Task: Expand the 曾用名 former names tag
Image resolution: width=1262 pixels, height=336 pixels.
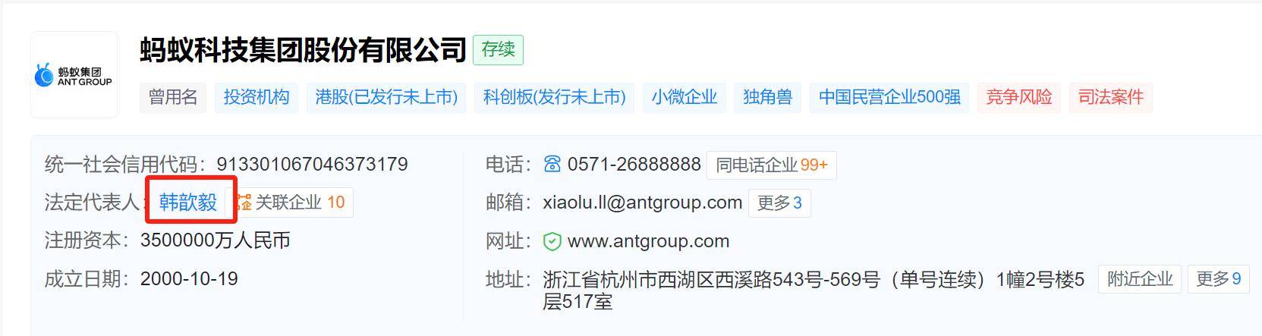Action: [173, 97]
